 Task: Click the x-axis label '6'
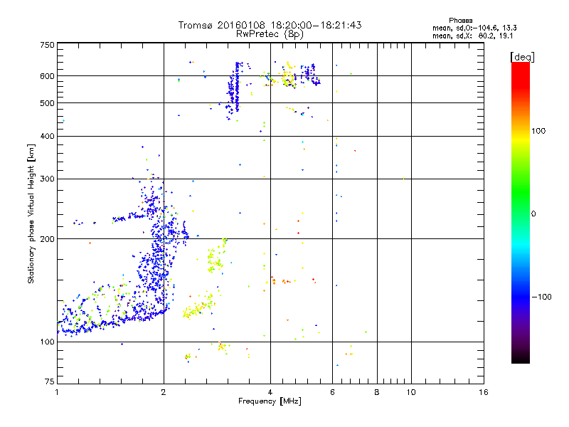pos(332,392)
